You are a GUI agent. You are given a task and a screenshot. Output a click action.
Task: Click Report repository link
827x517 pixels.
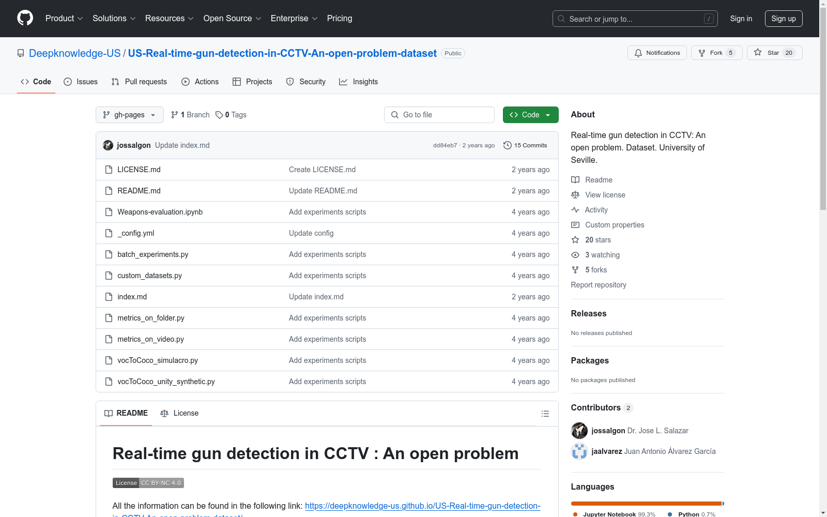599,285
